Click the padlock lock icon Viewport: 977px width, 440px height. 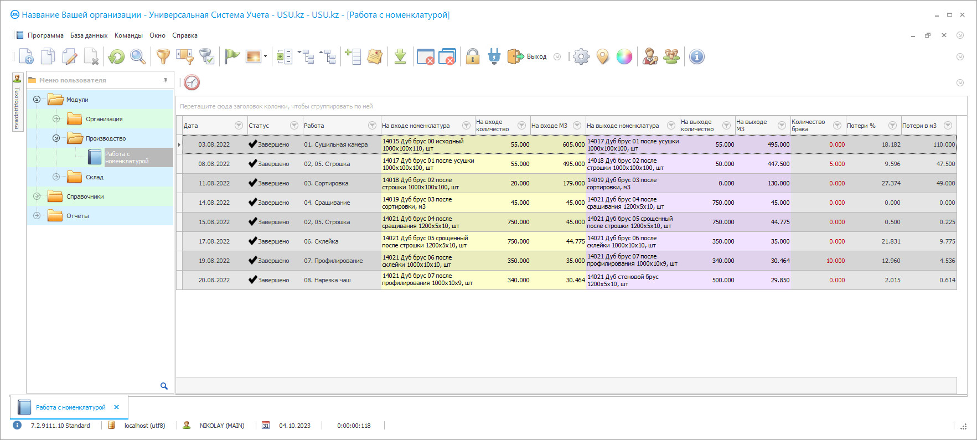click(x=472, y=56)
